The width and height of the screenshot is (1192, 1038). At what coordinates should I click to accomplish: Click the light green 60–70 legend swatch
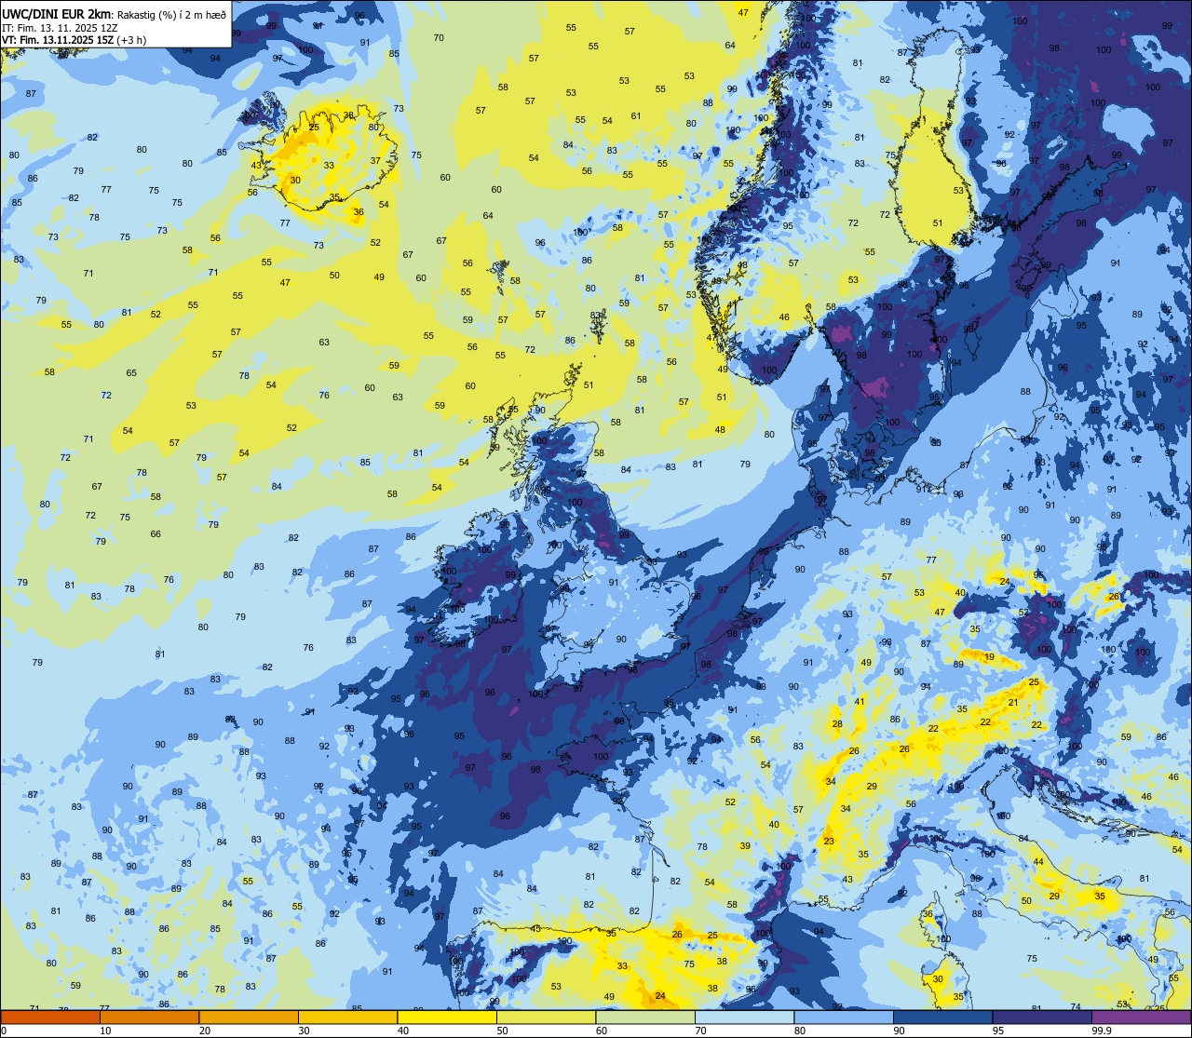click(645, 1017)
